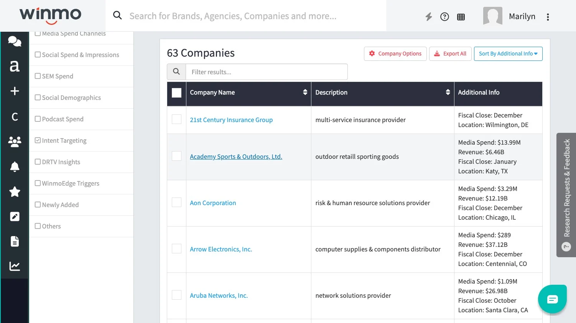The width and height of the screenshot is (576, 323).
Task: Enable Newly Added filter checkbox
Action: coord(38,205)
